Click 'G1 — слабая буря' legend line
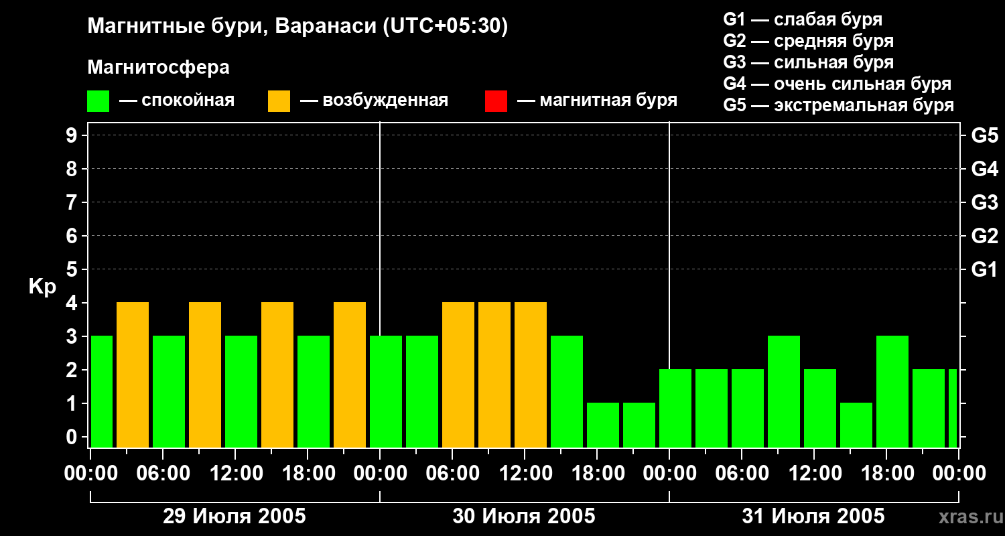The height and width of the screenshot is (536, 1005). (x=803, y=19)
